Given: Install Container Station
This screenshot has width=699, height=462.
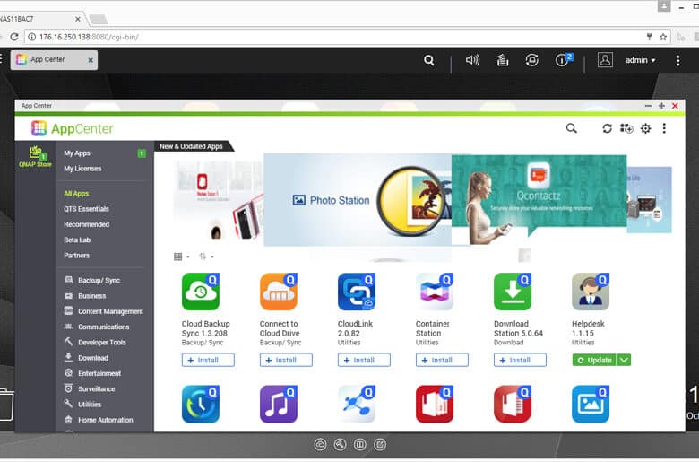Looking at the screenshot, I should [x=442, y=360].
